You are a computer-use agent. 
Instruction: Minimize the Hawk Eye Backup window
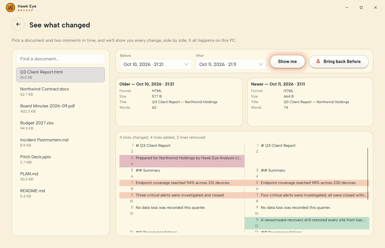coord(347,8)
